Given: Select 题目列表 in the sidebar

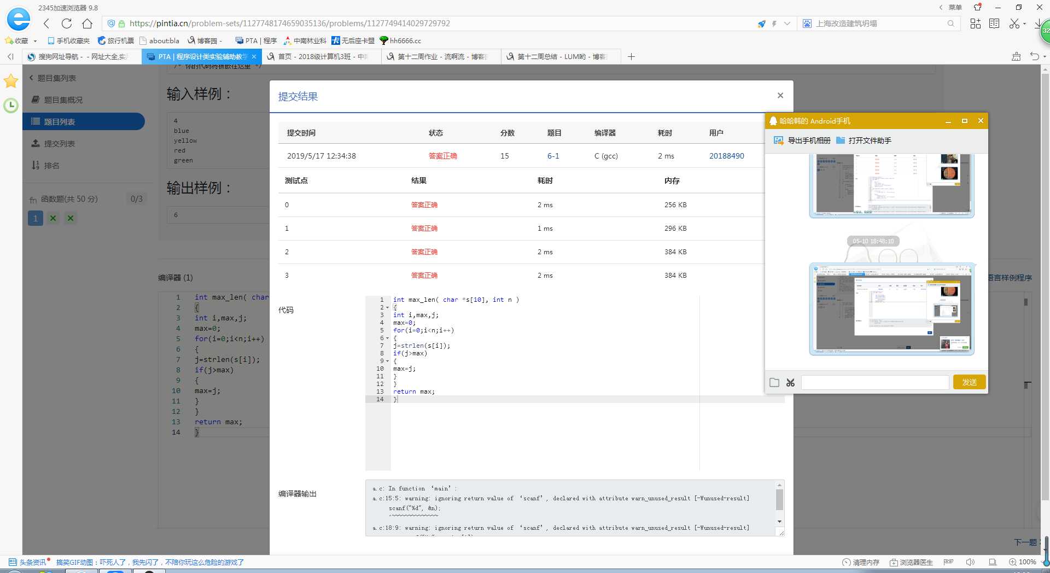Looking at the screenshot, I should pyautogui.click(x=84, y=121).
